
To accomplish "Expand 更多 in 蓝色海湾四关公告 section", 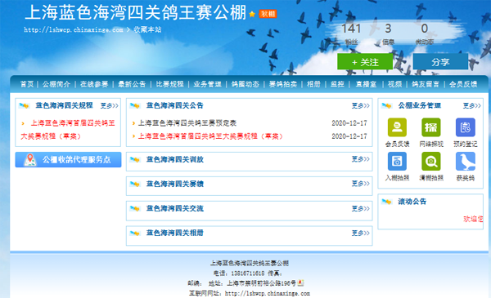I will 360,106.
